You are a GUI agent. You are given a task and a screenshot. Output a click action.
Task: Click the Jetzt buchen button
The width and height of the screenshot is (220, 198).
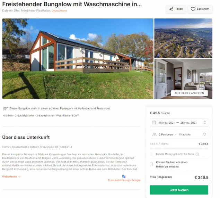179,190
